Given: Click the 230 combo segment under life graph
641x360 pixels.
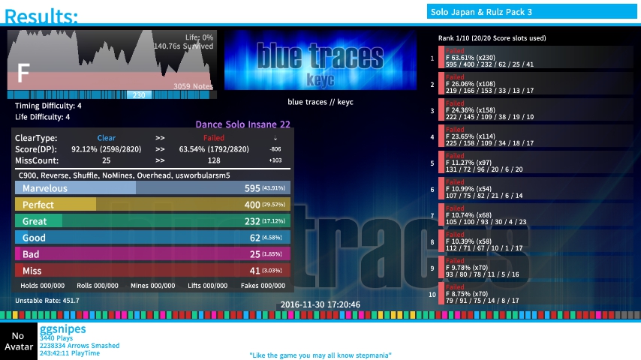Looking at the screenshot, I should pyautogui.click(x=139, y=95).
